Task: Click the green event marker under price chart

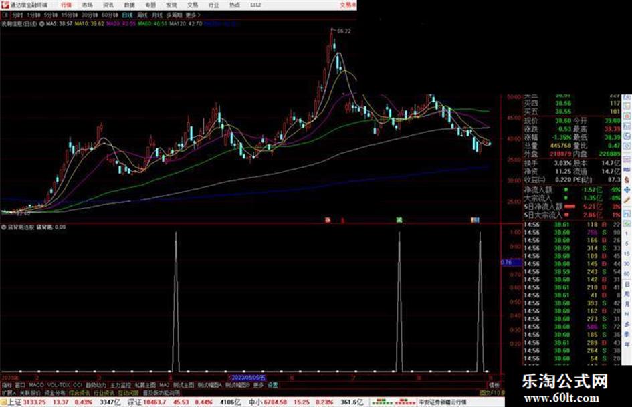Action: 399,220
